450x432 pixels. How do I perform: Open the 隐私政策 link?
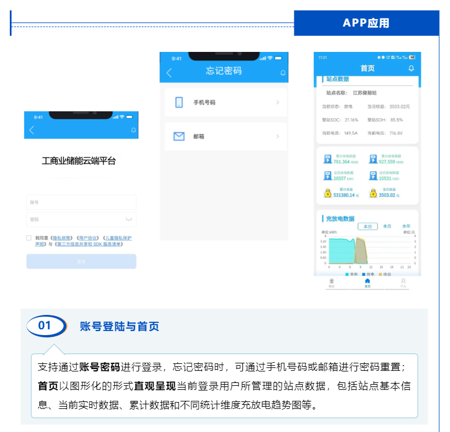coord(62,238)
